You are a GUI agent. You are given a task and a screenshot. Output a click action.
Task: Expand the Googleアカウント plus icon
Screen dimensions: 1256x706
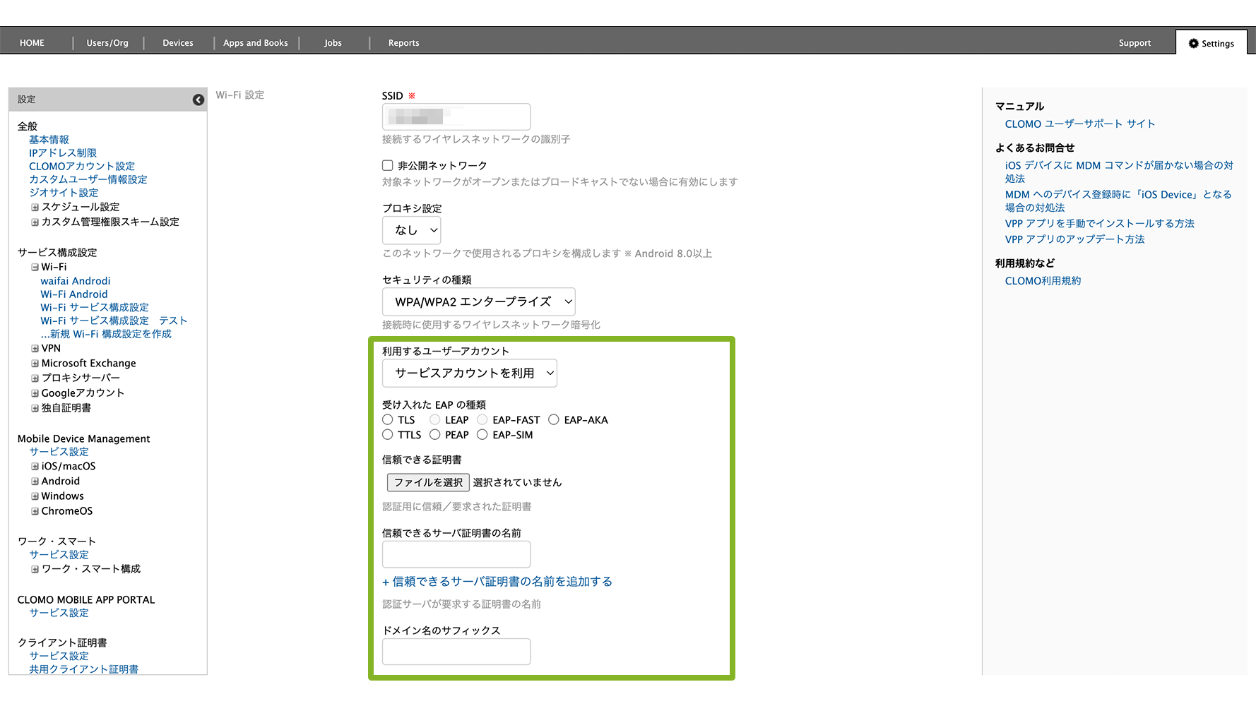coord(35,393)
